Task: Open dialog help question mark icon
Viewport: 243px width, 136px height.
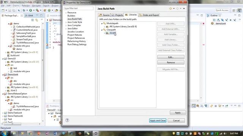Action: click(x=67, y=120)
